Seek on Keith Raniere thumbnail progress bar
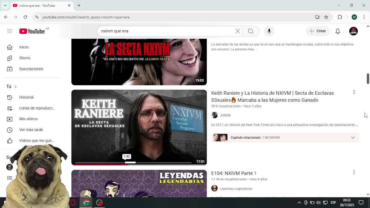The height and width of the screenshot is (208, 370). click(x=133, y=163)
